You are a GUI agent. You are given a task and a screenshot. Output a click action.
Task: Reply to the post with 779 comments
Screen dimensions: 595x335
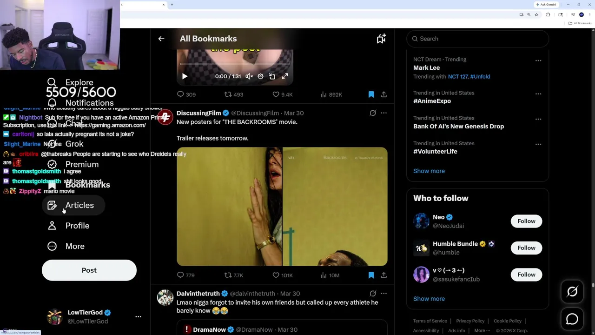coord(185,275)
